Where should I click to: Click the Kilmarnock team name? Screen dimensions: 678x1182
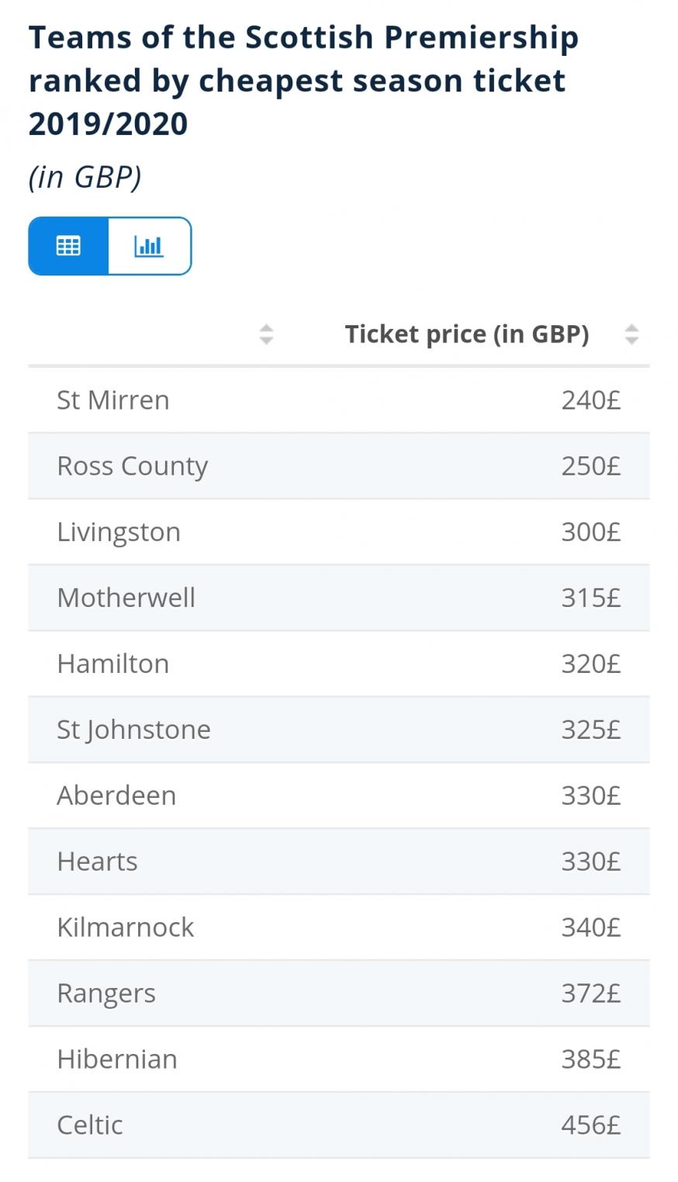point(125,927)
